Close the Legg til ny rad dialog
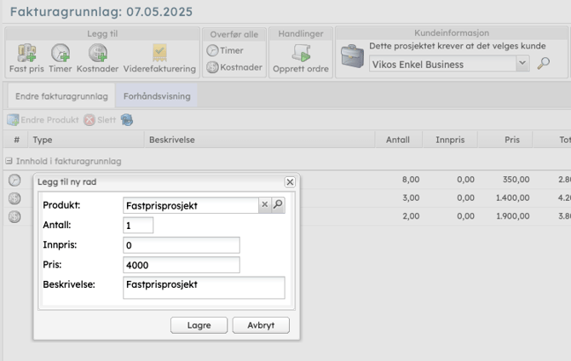 290,182
